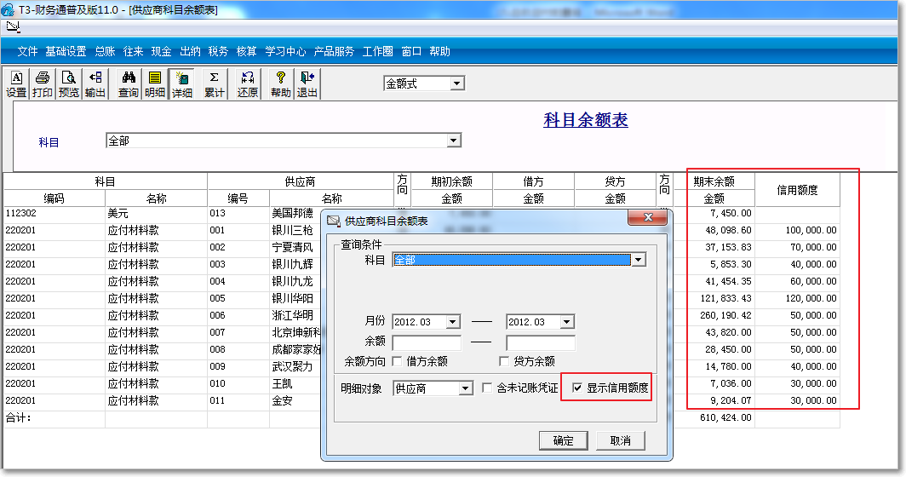This screenshot has width=906, height=477.
Task: Open the 出纳 menu
Action: pyautogui.click(x=190, y=51)
